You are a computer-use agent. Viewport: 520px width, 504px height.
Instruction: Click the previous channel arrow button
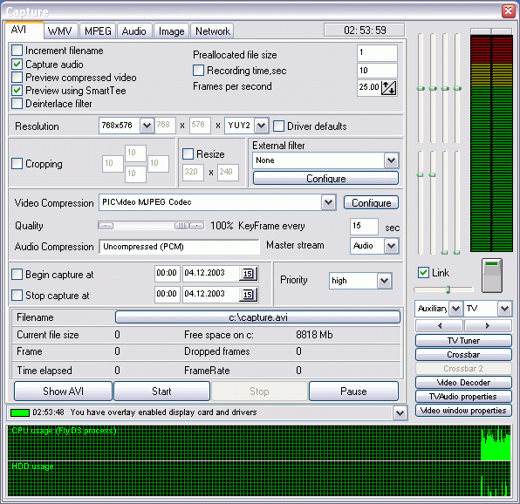[439, 326]
